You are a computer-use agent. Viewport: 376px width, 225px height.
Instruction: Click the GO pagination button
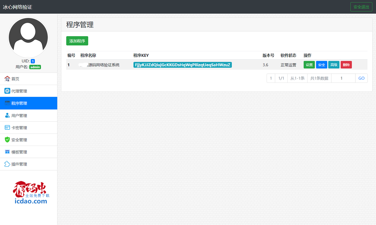[x=361, y=78]
